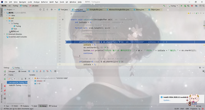
Task: Open debugger settings wrench icon
Action: 5,75
